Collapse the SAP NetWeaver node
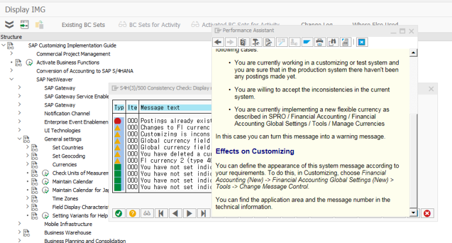This screenshot has height=243, width=452. (12, 79)
